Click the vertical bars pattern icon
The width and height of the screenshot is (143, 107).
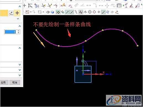[x=119, y=6]
